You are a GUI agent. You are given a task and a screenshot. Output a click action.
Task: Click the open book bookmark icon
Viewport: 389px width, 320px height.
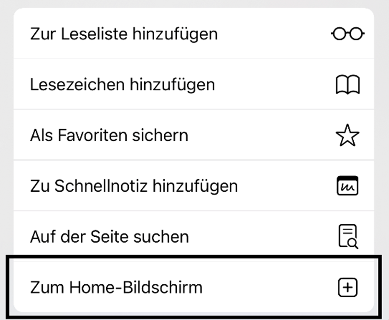(x=348, y=85)
